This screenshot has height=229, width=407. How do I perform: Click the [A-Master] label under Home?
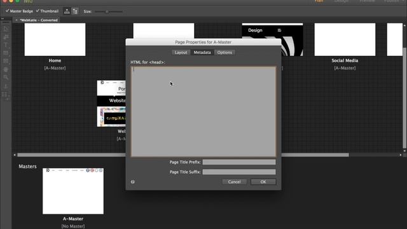[55, 68]
